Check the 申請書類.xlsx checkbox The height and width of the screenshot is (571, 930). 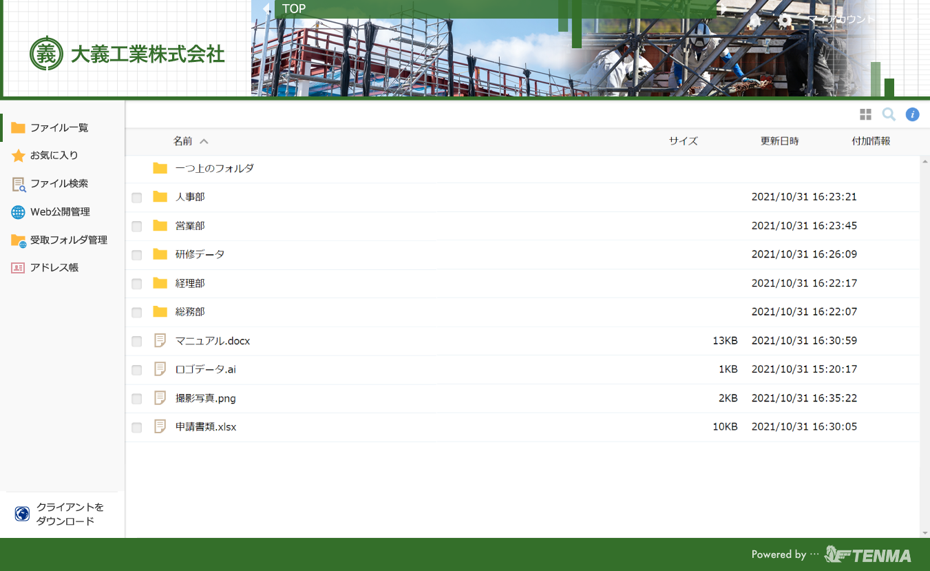[136, 428]
